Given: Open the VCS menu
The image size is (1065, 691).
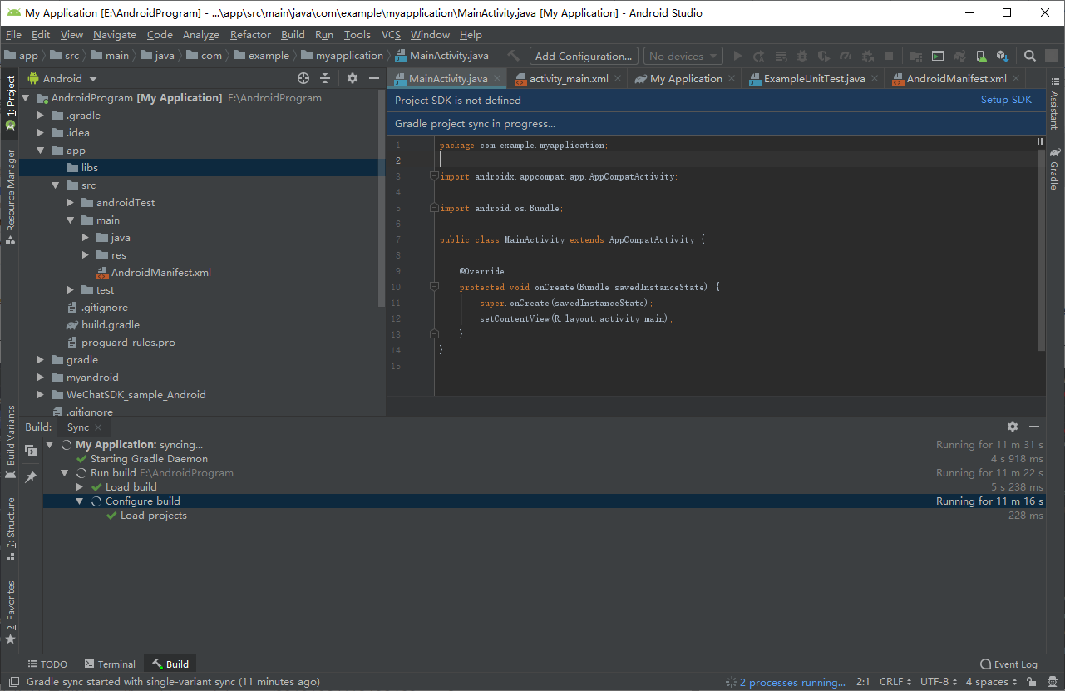Looking at the screenshot, I should pos(391,34).
